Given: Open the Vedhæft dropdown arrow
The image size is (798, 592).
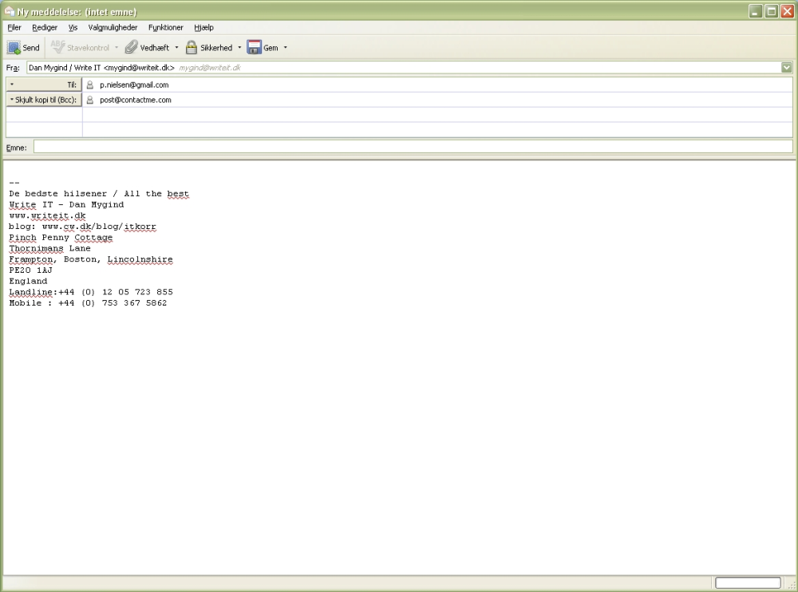Looking at the screenshot, I should click(x=177, y=48).
